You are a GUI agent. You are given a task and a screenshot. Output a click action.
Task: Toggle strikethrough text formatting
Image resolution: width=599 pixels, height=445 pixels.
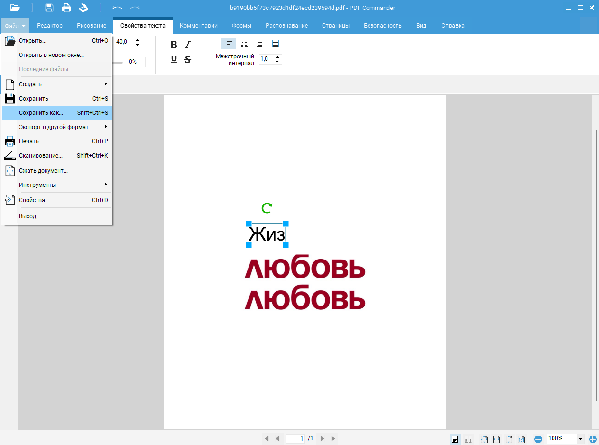(188, 59)
